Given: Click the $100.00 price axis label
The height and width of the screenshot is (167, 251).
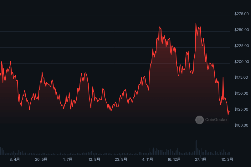Looking at the screenshot, I should (x=241, y=125).
